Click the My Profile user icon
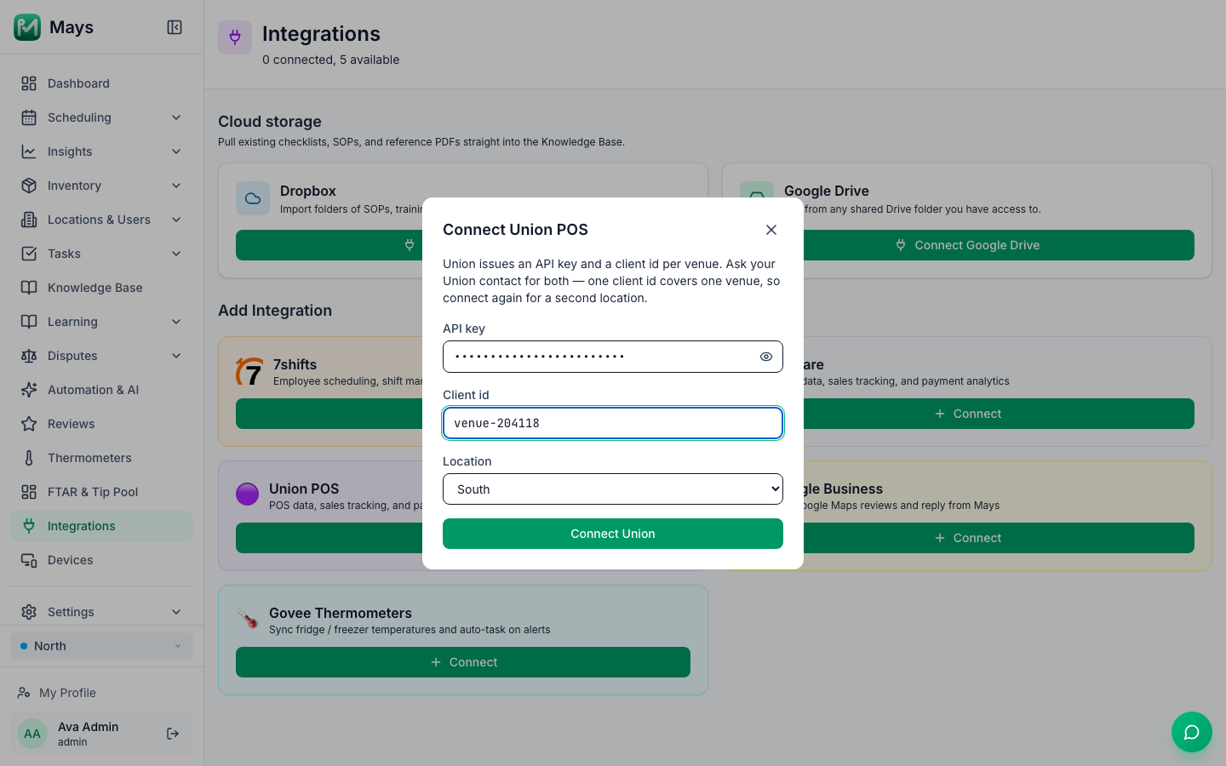This screenshot has width=1226, height=766. (24, 693)
